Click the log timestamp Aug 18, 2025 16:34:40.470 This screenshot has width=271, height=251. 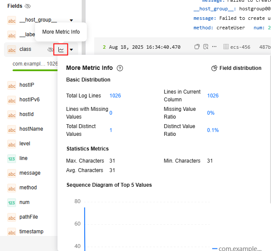[145, 47]
